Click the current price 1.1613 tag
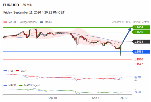This screenshot has width=151, height=102. point(141,42)
